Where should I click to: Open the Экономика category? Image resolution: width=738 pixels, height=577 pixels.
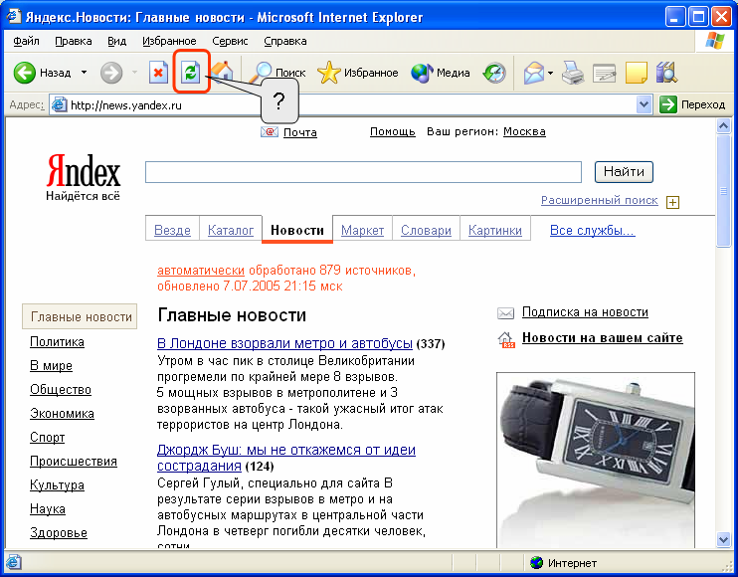[62, 414]
